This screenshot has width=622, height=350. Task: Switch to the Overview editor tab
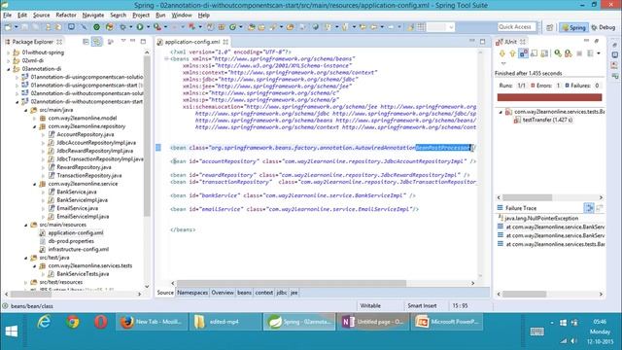click(x=223, y=293)
